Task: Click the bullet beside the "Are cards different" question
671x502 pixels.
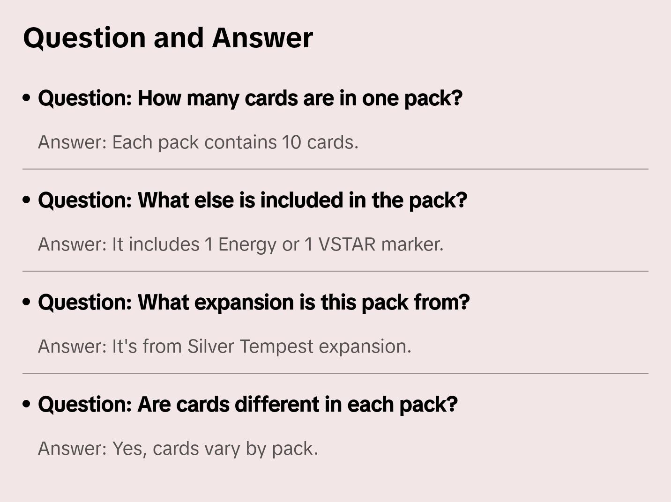Action: click(27, 404)
